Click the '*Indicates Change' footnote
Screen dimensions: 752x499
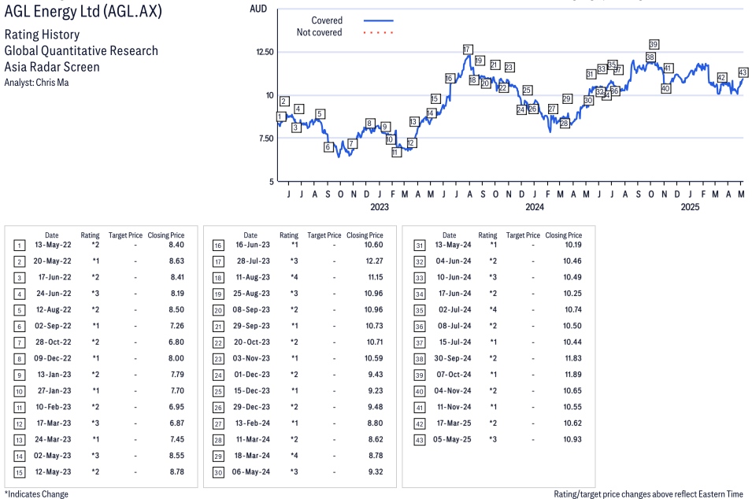point(36,494)
